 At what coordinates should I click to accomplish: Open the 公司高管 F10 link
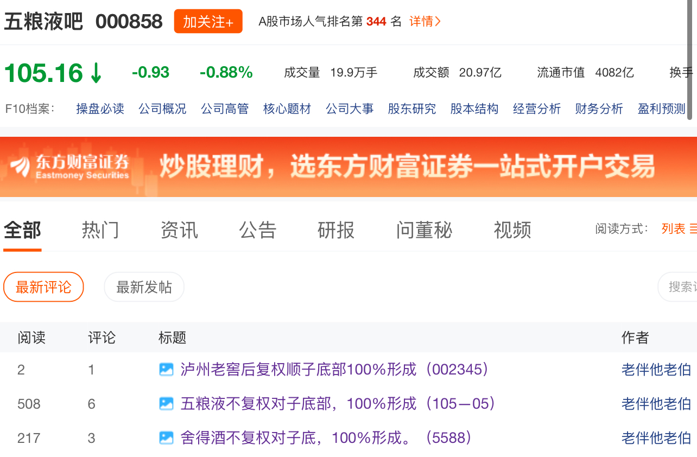(225, 109)
